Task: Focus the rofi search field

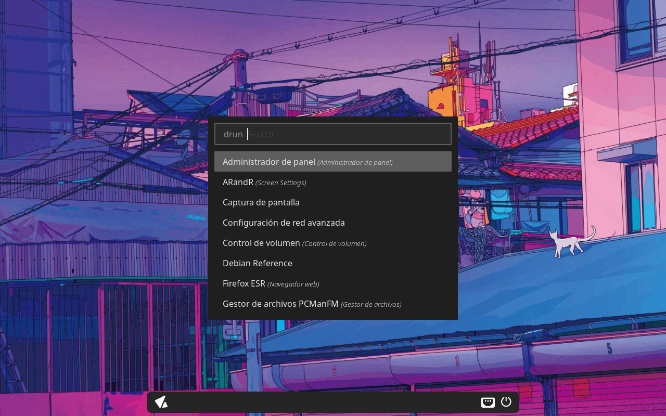Action: pyautogui.click(x=348, y=134)
